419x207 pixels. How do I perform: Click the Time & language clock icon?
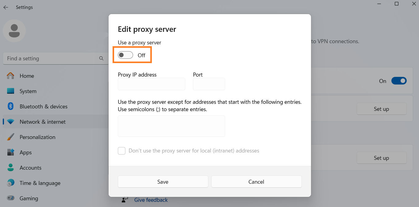click(10, 183)
